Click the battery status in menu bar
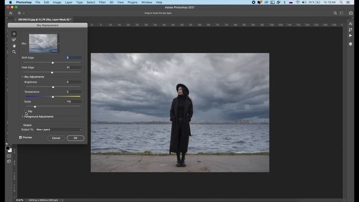Image resolution: width=359 pixels, height=202 pixels. tap(315, 2)
